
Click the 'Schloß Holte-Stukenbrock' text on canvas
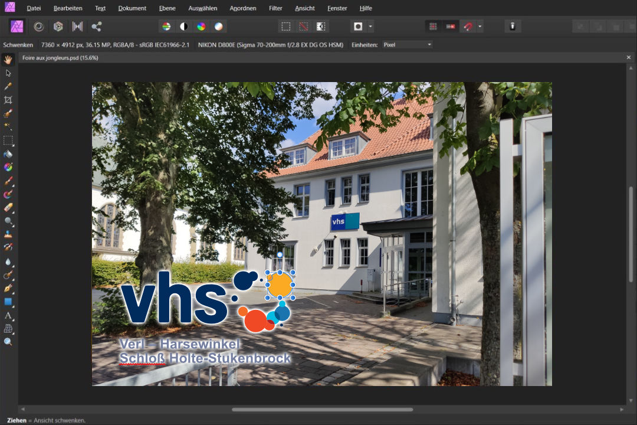[205, 358]
